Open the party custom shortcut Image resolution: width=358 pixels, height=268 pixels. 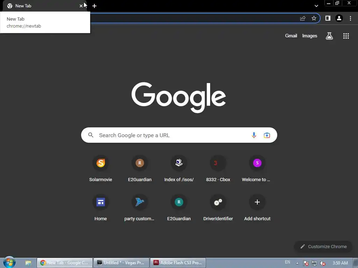[140, 208]
